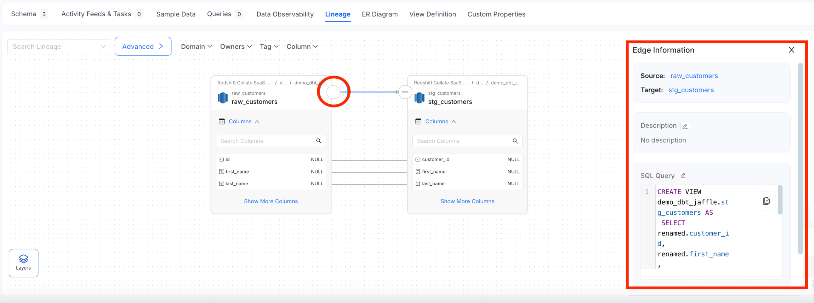Click Search Columns field in stg_customers
This screenshot has height=303, width=814.
467,141
